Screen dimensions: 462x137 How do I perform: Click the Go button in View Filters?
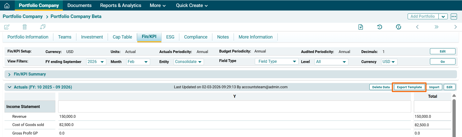click(442, 61)
